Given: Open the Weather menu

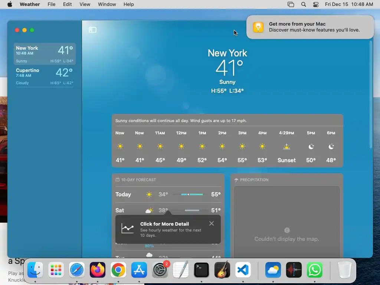Looking at the screenshot, I should click(x=30, y=4).
